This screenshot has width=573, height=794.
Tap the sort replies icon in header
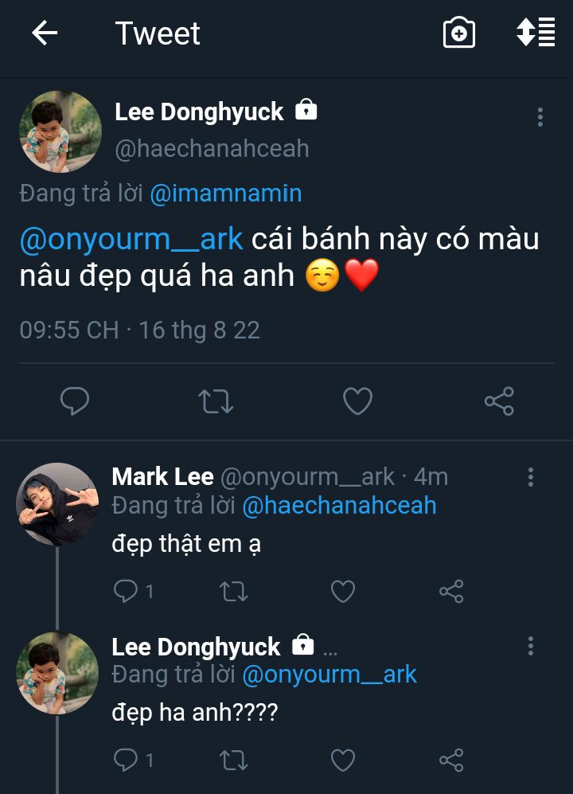click(x=536, y=33)
